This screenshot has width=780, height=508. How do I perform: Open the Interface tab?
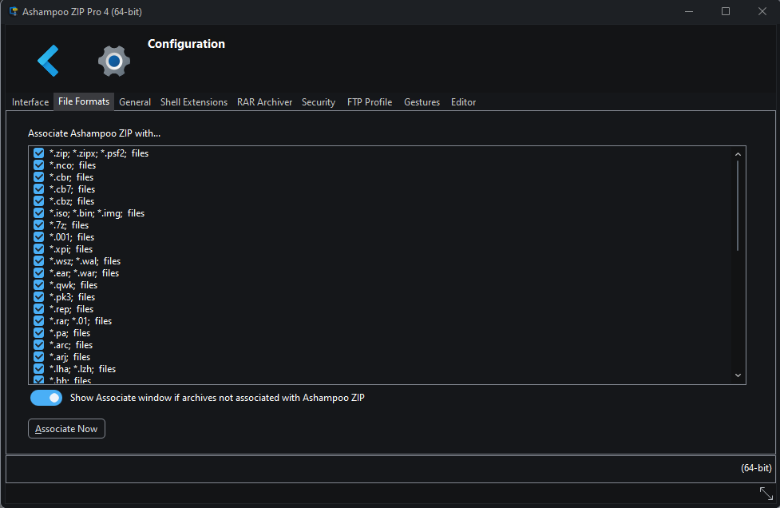pyautogui.click(x=30, y=102)
